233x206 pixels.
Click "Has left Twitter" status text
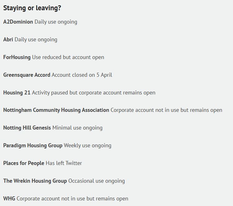pos(64,163)
